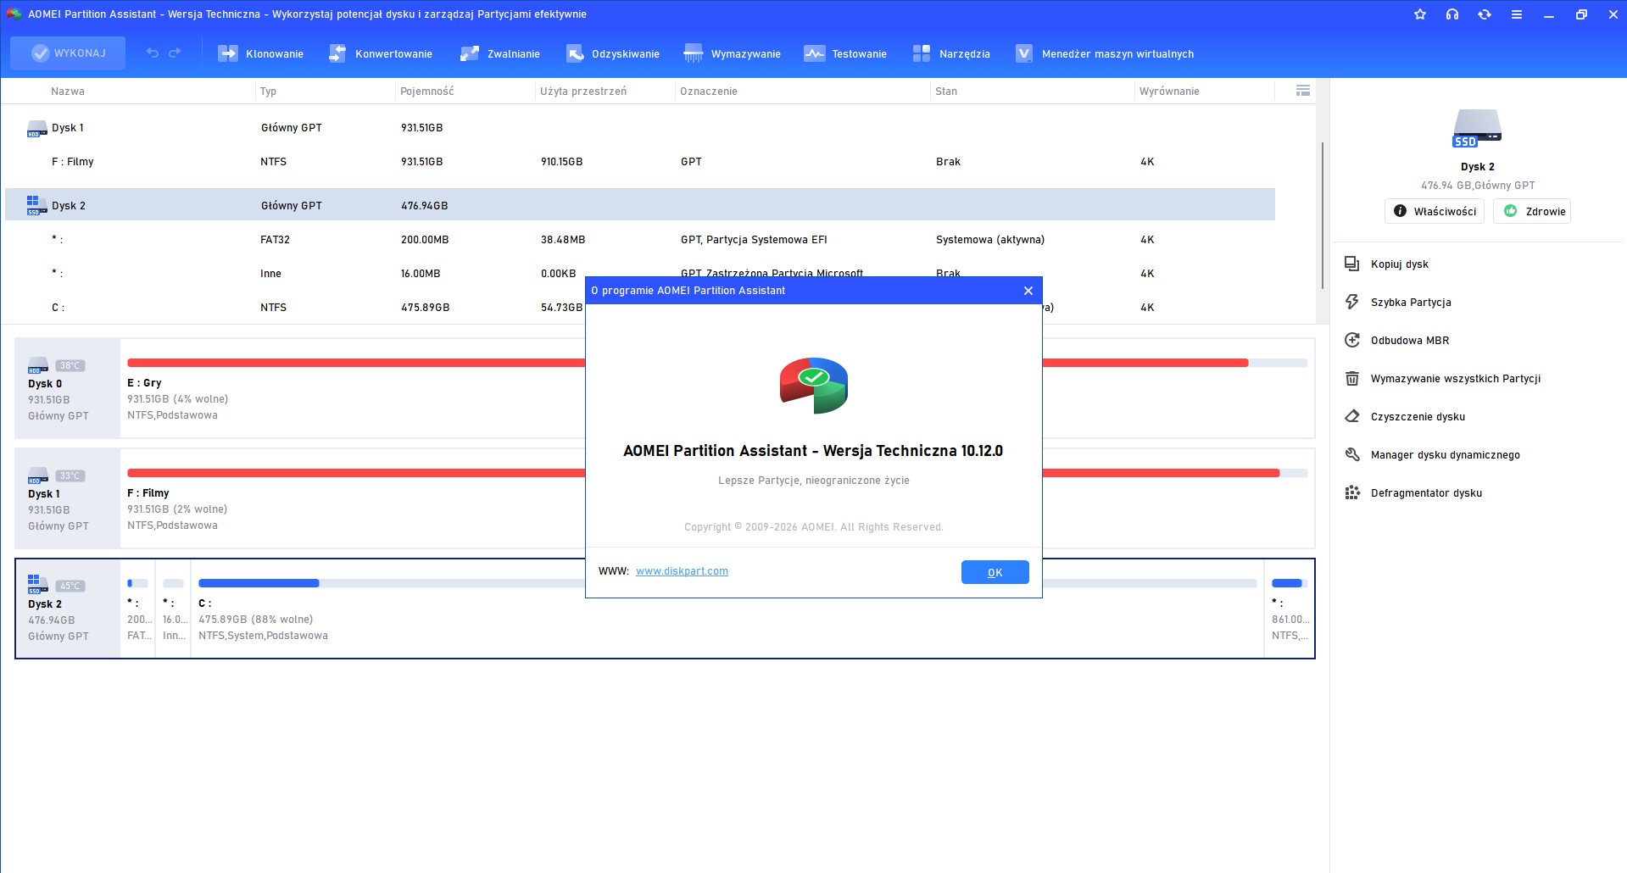The image size is (1627, 873).
Task: Click OK in the about dialog
Action: 995,572
